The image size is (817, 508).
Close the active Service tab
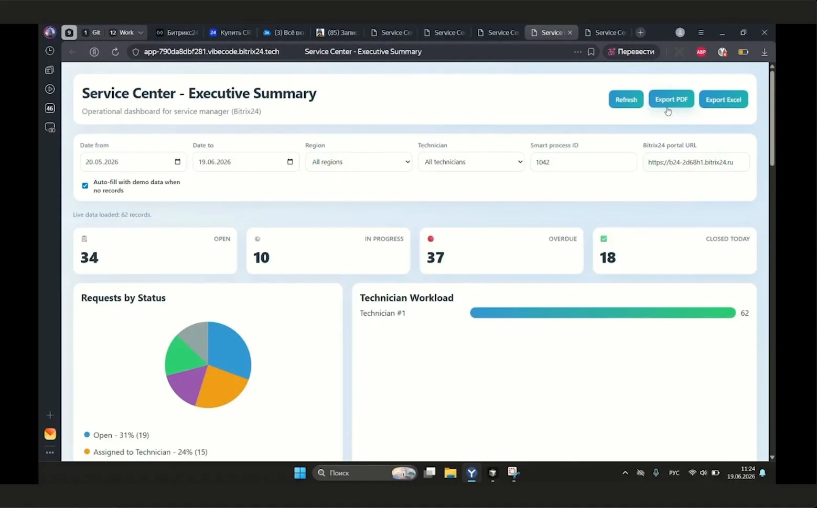[570, 32]
